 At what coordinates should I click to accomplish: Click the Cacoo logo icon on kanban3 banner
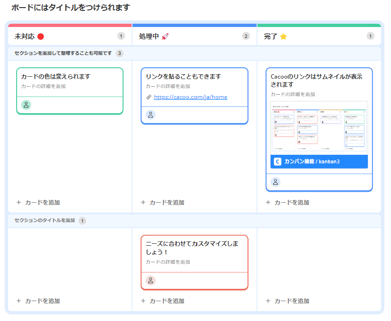point(277,161)
